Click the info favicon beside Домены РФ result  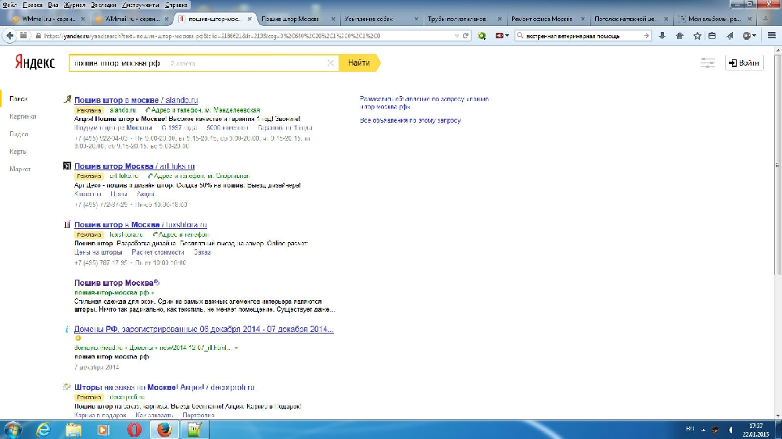point(67,329)
